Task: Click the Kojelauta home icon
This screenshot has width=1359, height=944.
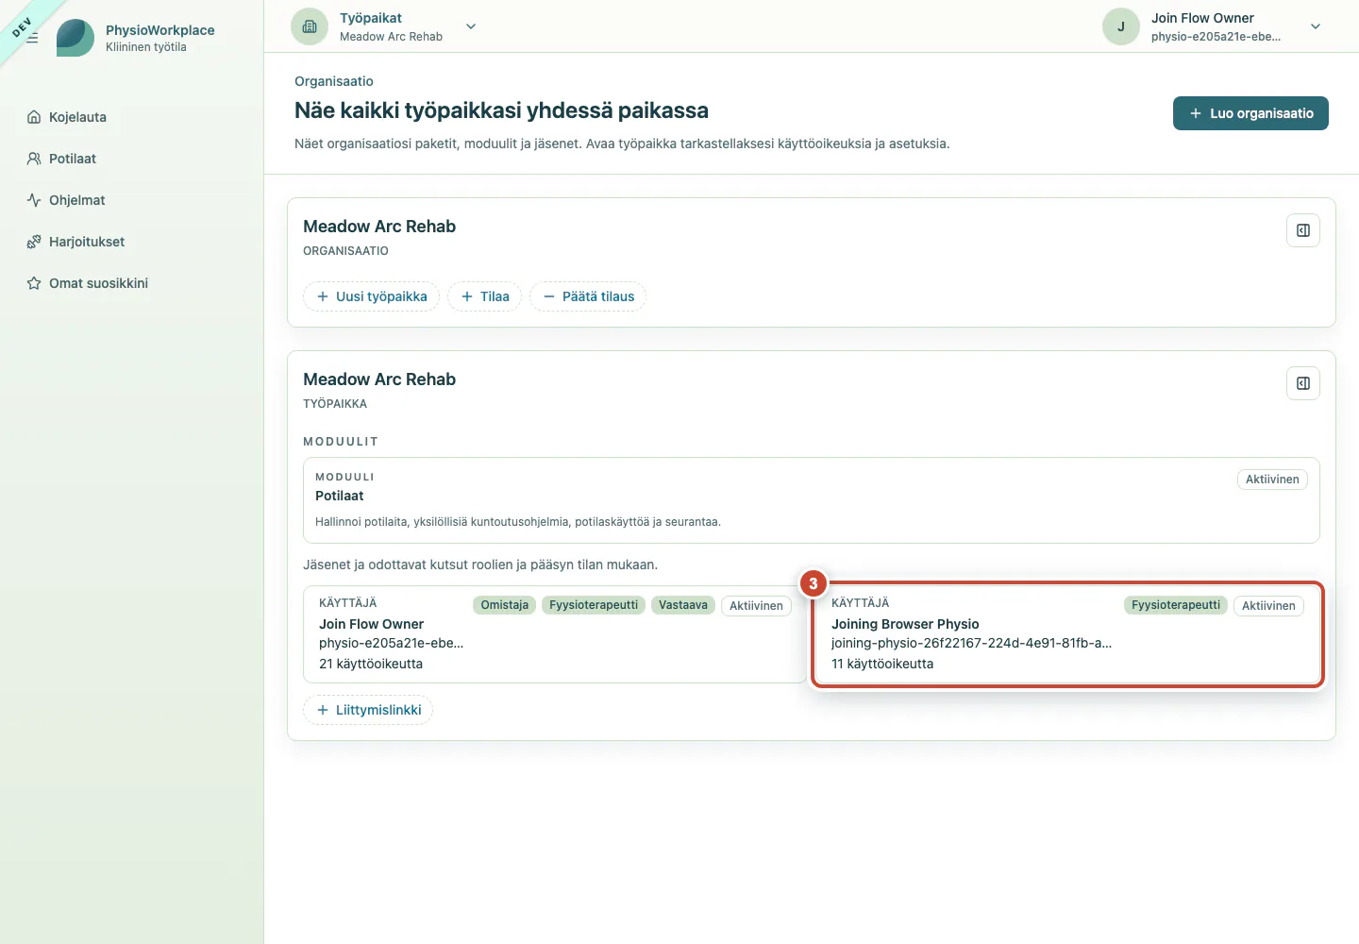Action: pyautogui.click(x=34, y=117)
